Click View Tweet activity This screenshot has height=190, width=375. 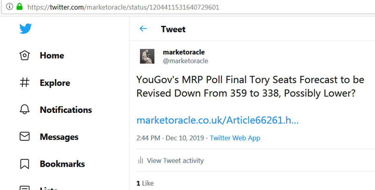coord(175,161)
